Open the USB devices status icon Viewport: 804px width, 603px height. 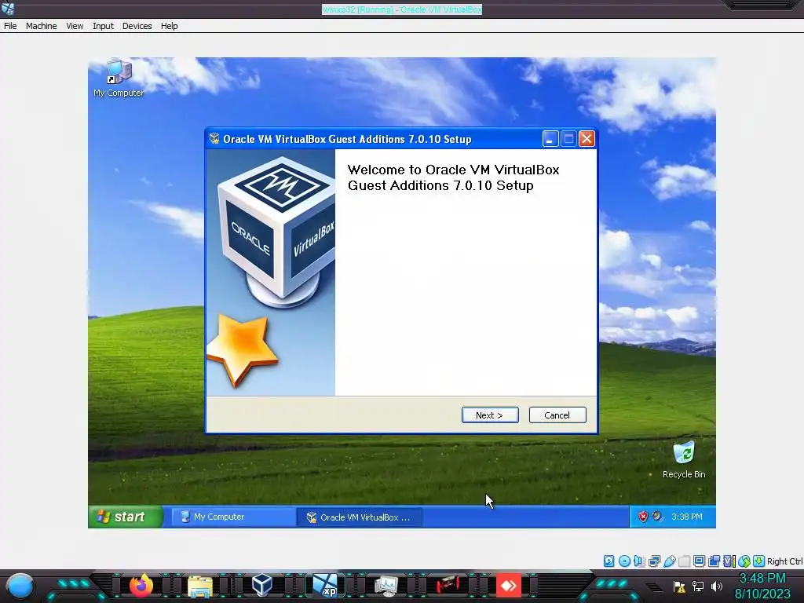point(669,561)
